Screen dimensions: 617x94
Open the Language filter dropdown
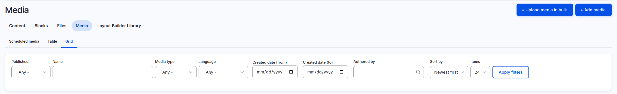[223, 72]
